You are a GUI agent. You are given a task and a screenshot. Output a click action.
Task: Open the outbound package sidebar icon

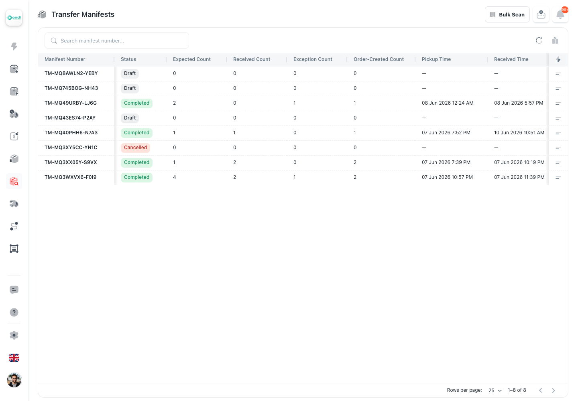14,91
